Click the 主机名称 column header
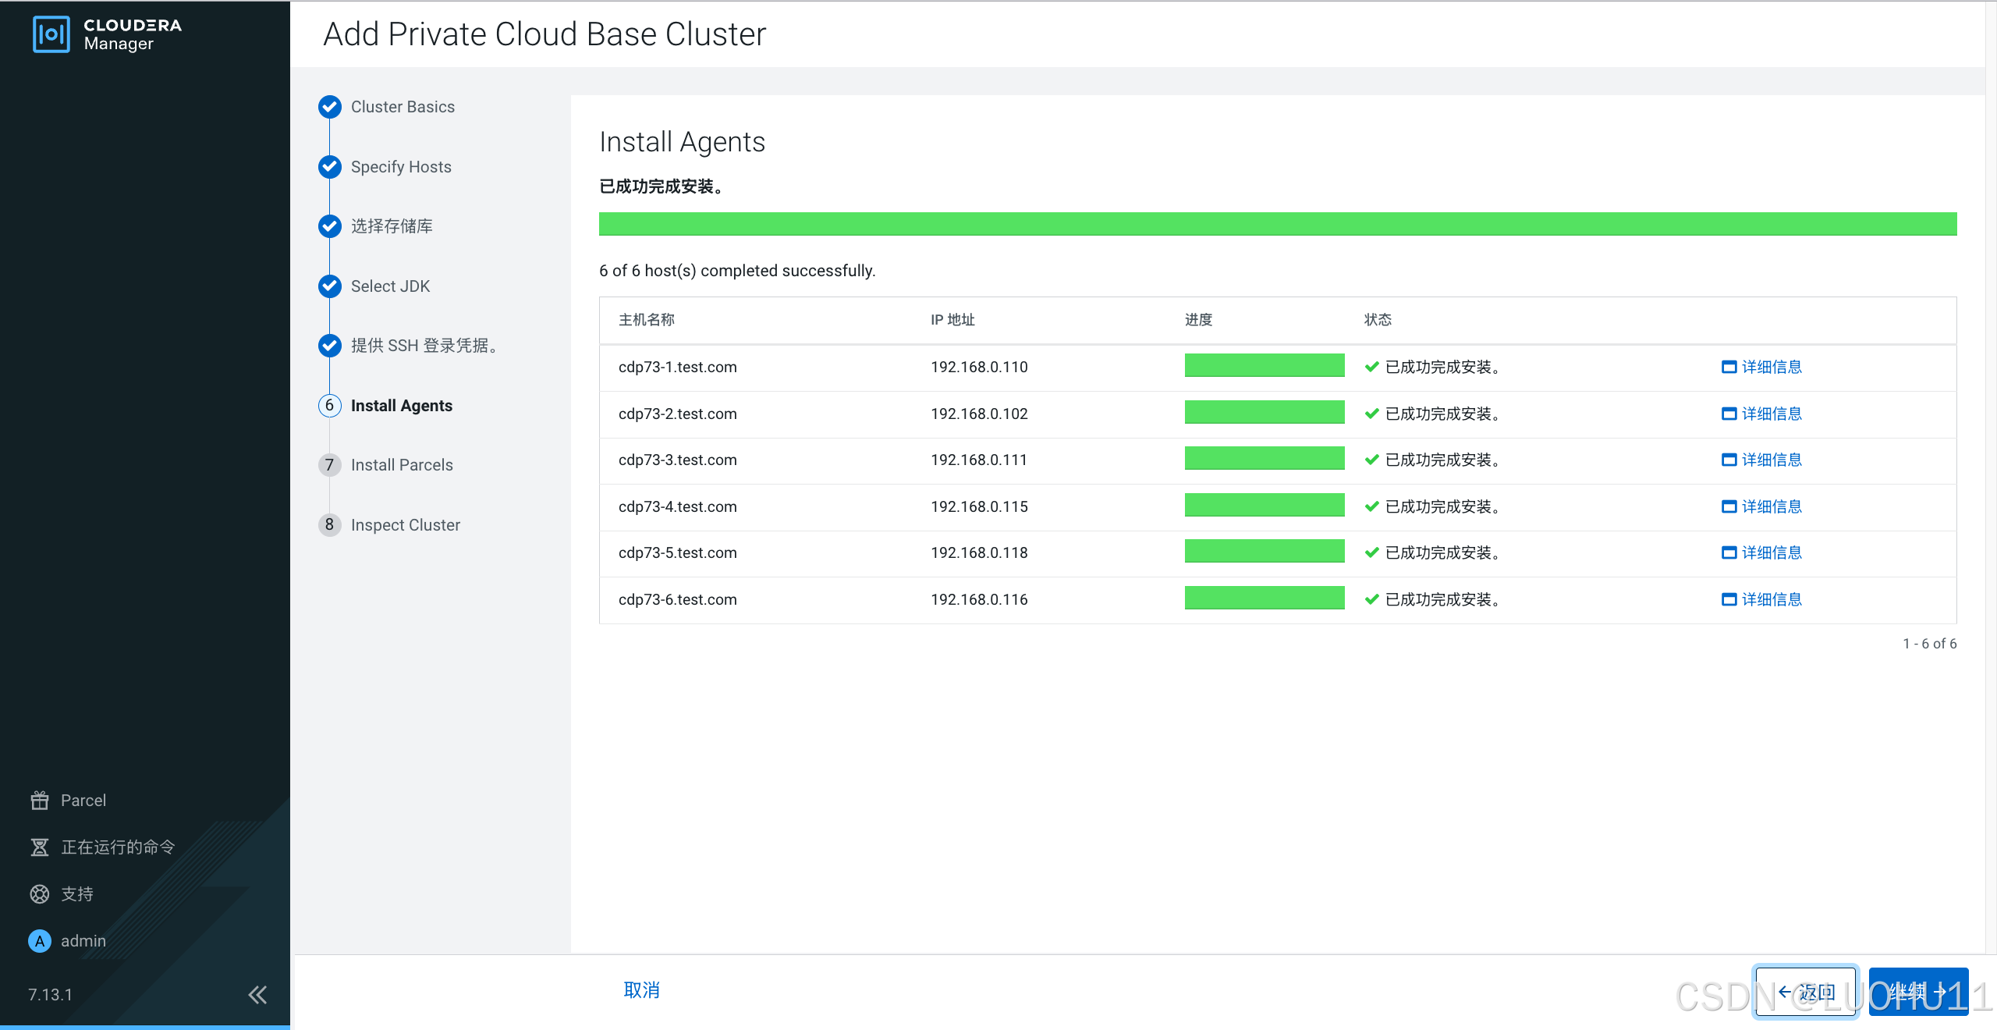Viewport: 1997px width, 1030px height. pos(646,320)
